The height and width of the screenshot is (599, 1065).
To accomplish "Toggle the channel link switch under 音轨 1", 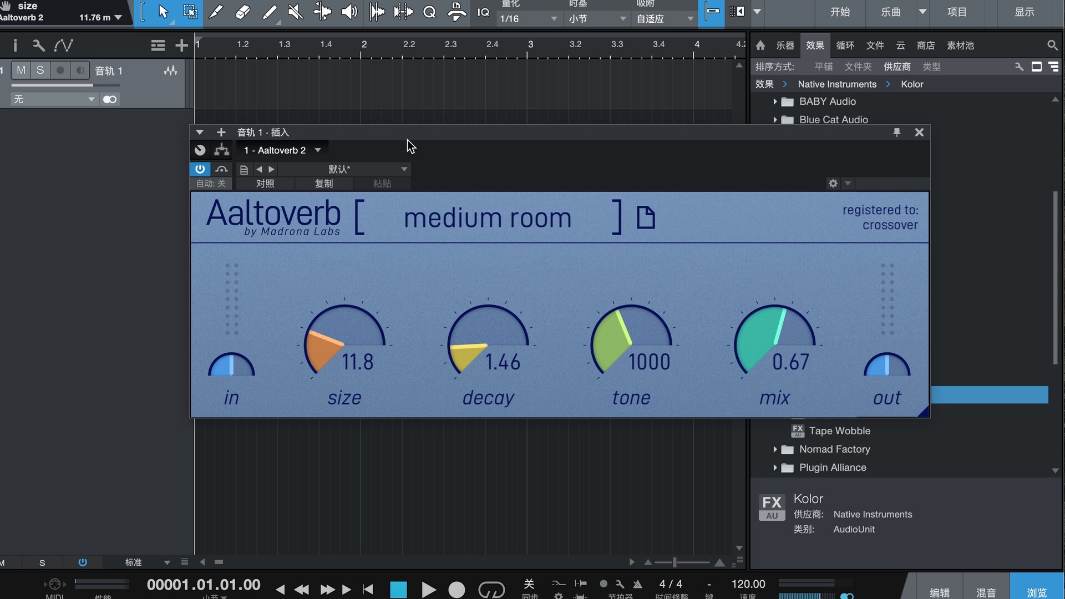I will [110, 99].
